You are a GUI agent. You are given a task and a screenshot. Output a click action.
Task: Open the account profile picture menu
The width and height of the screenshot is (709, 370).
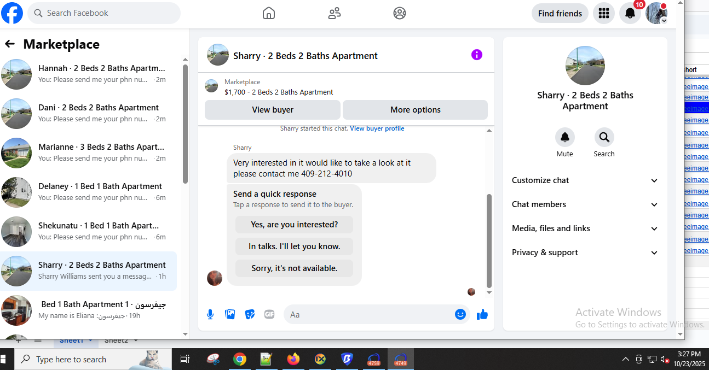656,13
